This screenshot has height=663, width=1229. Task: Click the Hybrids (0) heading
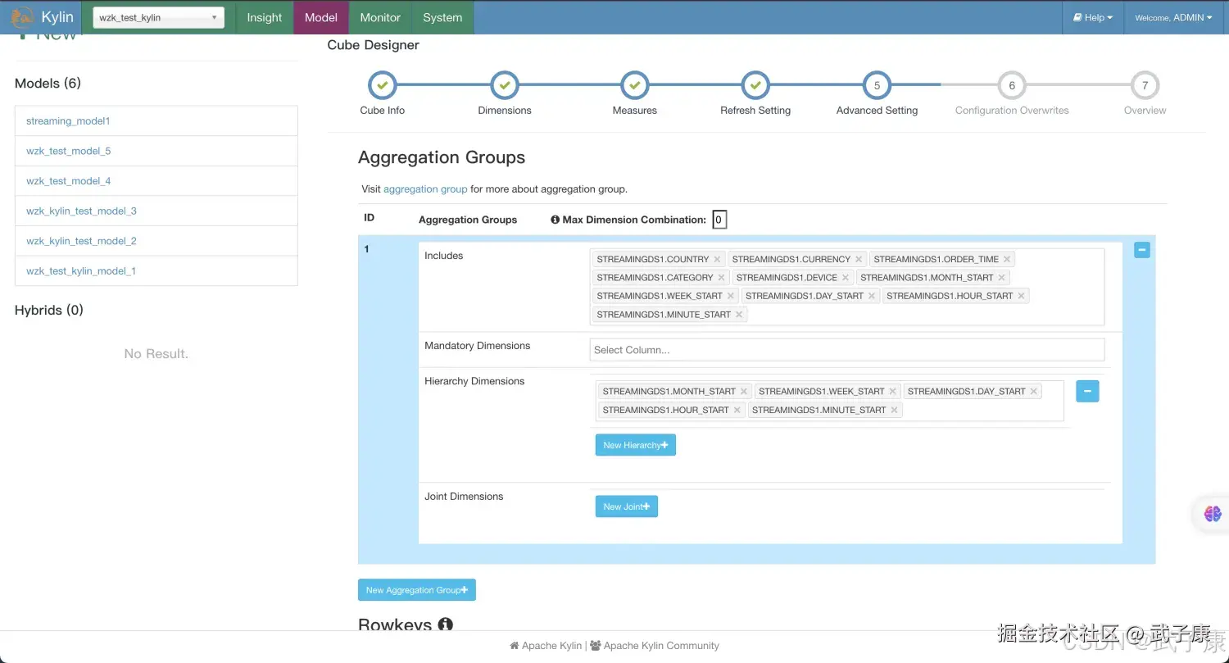[x=49, y=311]
